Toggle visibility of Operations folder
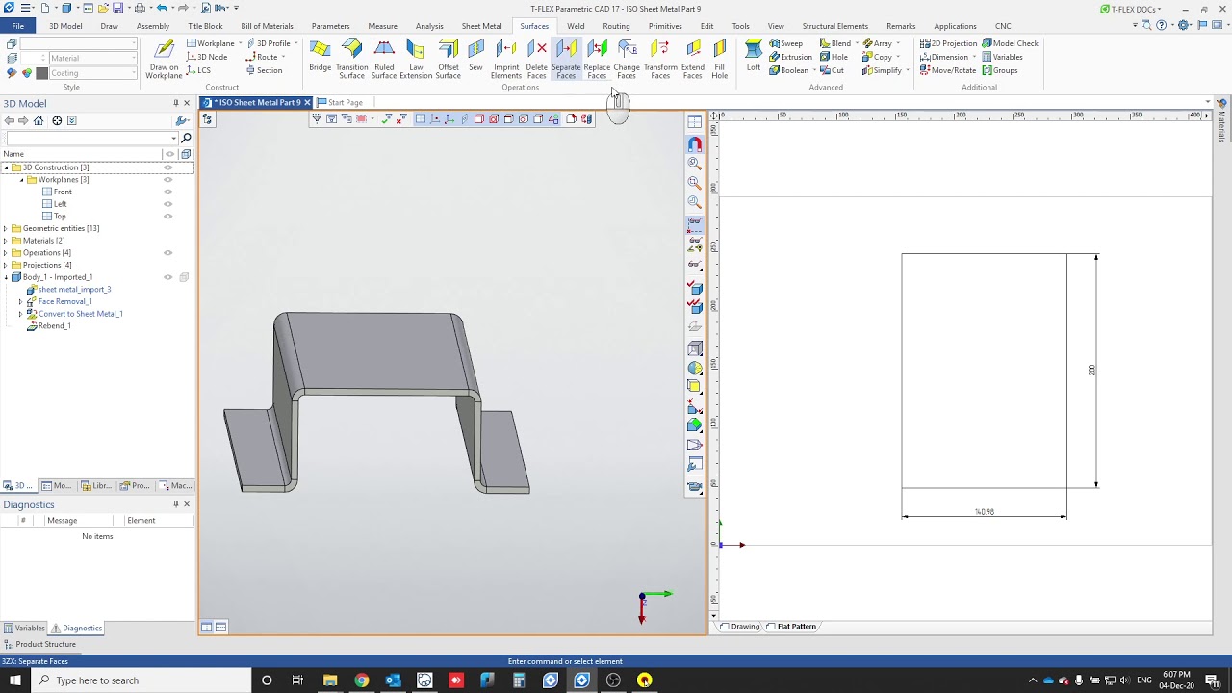 168,253
